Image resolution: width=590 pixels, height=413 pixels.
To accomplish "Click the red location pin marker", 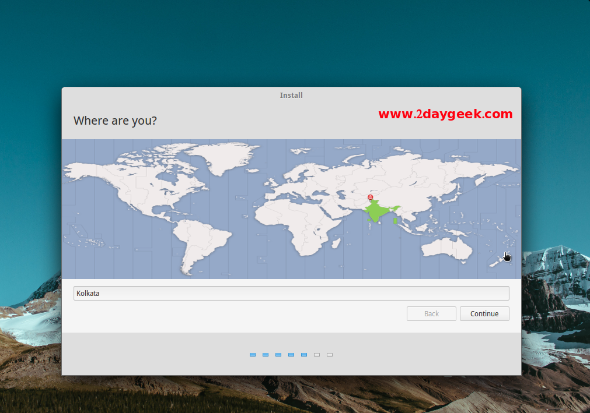I will point(370,197).
